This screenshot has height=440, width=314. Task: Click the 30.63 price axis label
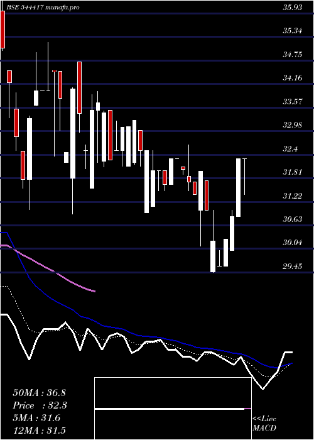click(293, 219)
